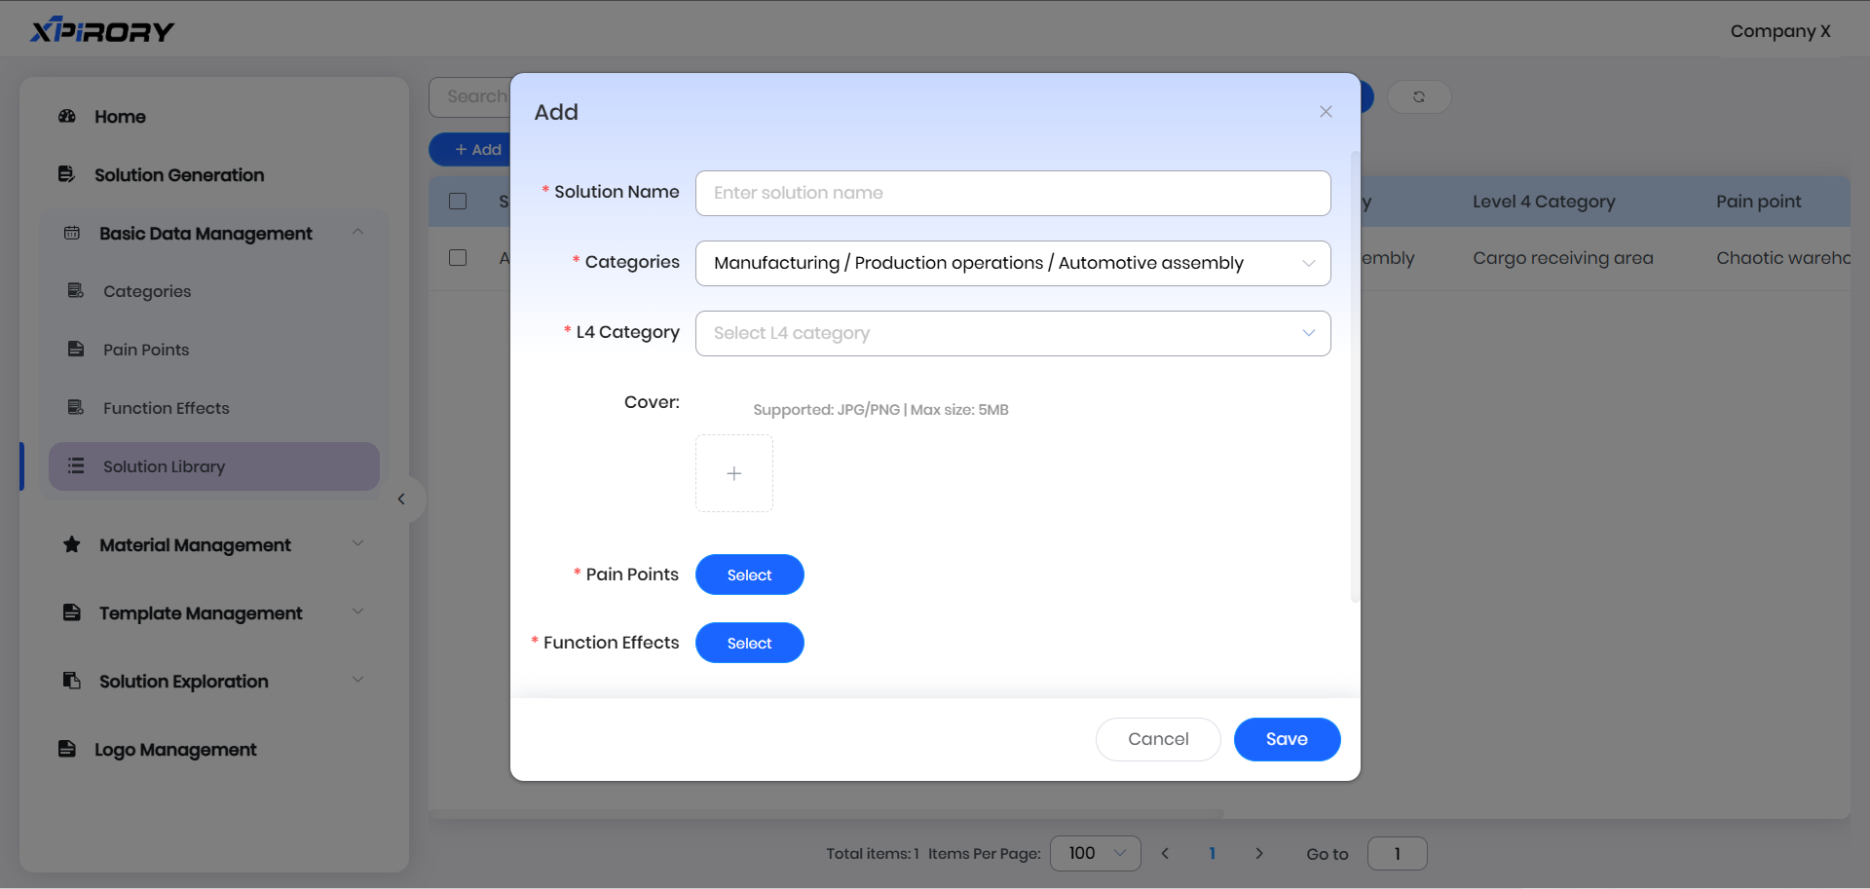Open the Categories cascader dropdown

pos(1013,263)
